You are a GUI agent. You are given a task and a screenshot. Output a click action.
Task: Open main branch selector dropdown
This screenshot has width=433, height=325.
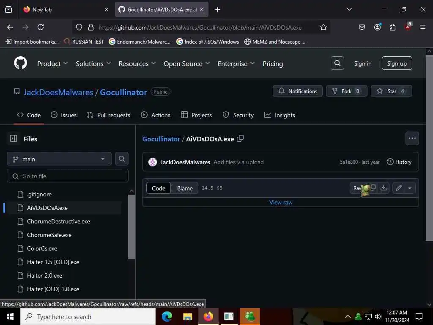pos(59,159)
